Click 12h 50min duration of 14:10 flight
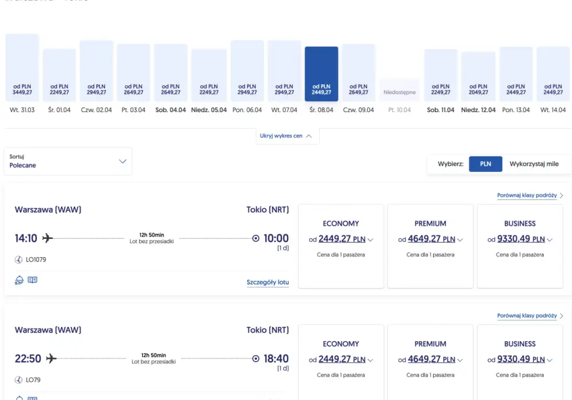Screen dimensions: 572x400 pyautogui.click(x=152, y=235)
